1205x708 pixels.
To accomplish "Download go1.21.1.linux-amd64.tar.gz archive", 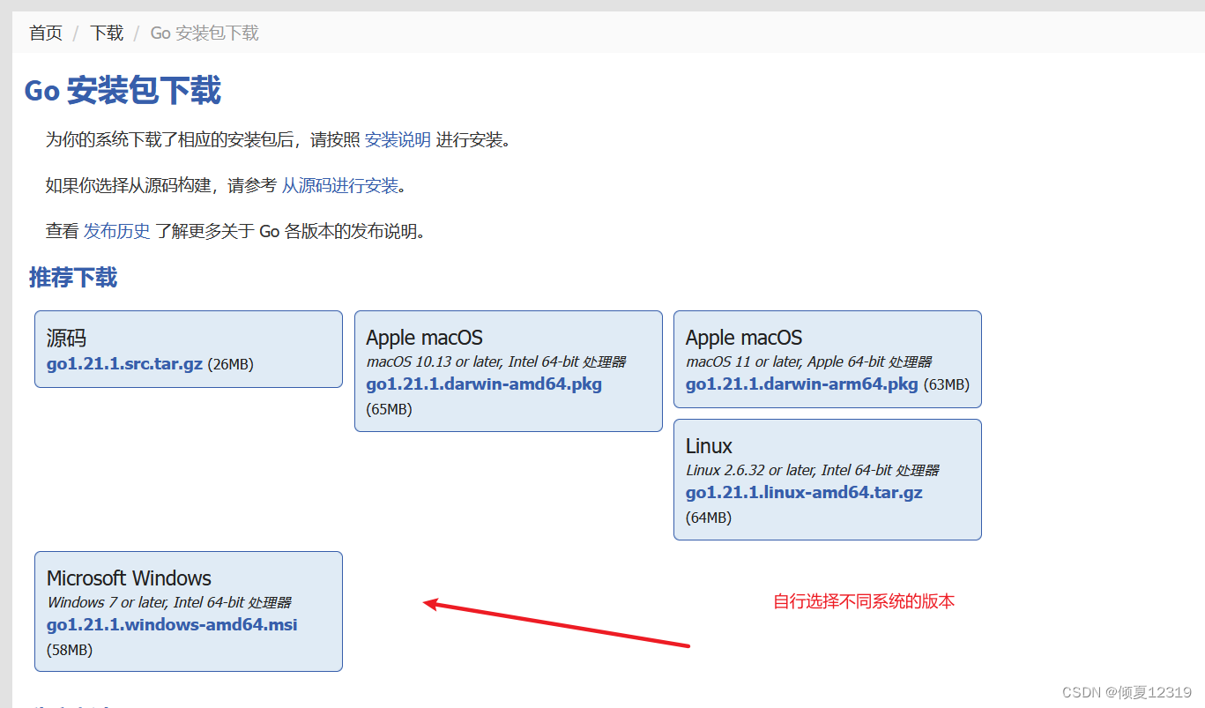I will click(804, 493).
